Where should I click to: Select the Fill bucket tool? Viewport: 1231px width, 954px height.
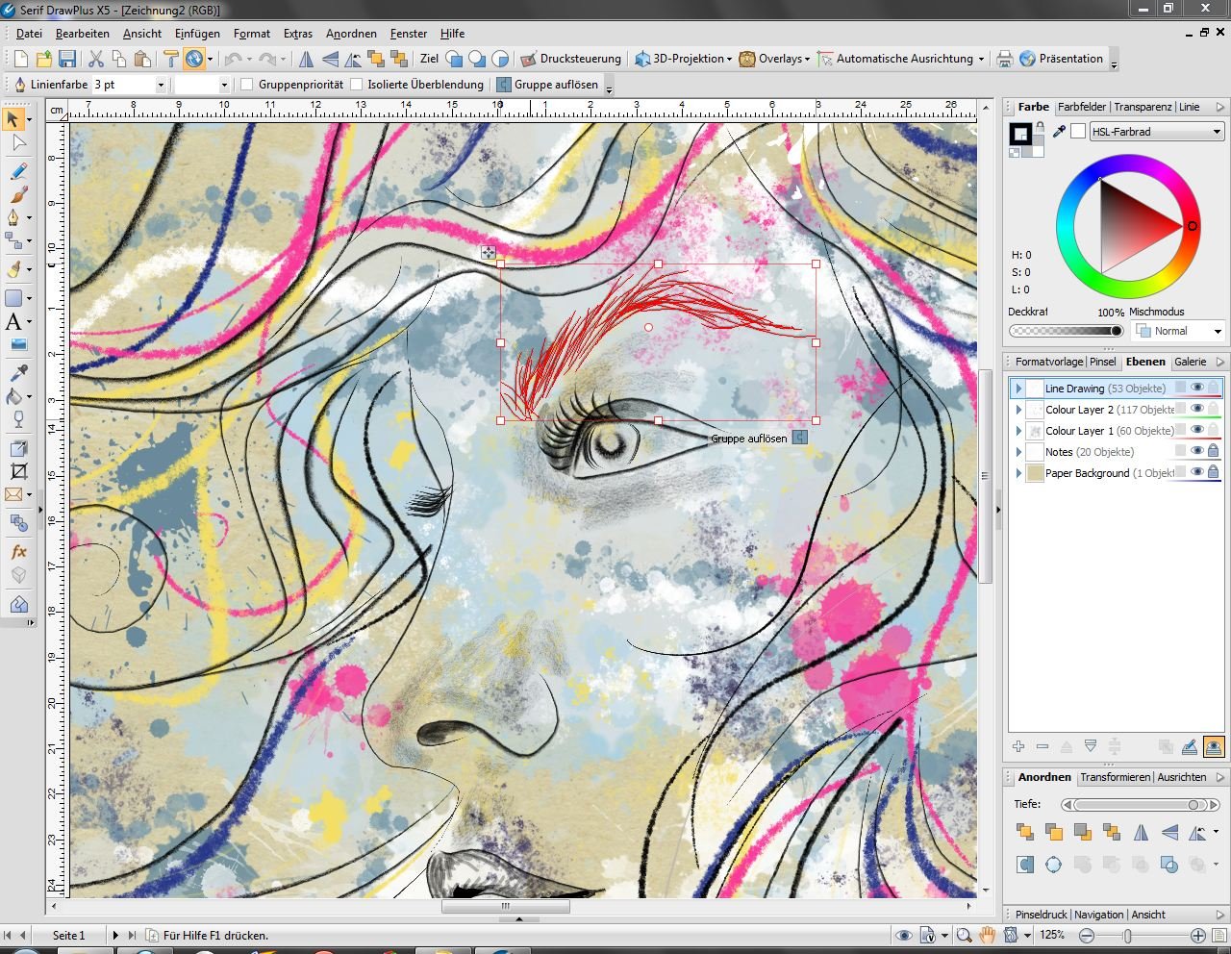13,396
